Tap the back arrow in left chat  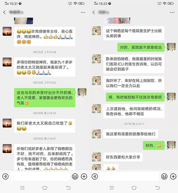4,12
